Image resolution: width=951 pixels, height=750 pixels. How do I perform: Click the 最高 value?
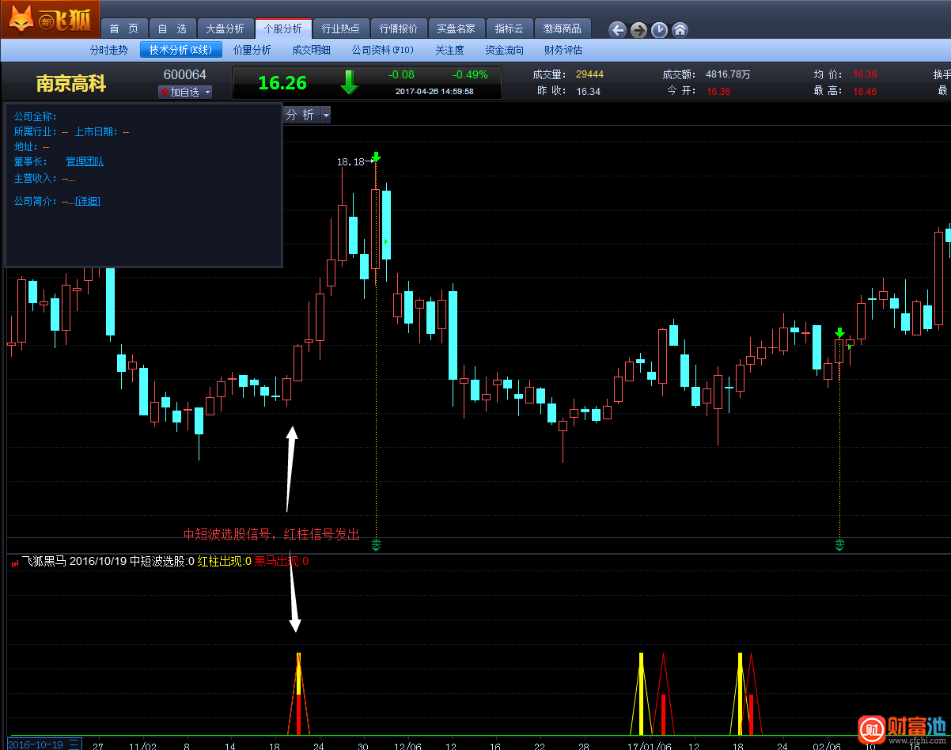point(865,91)
